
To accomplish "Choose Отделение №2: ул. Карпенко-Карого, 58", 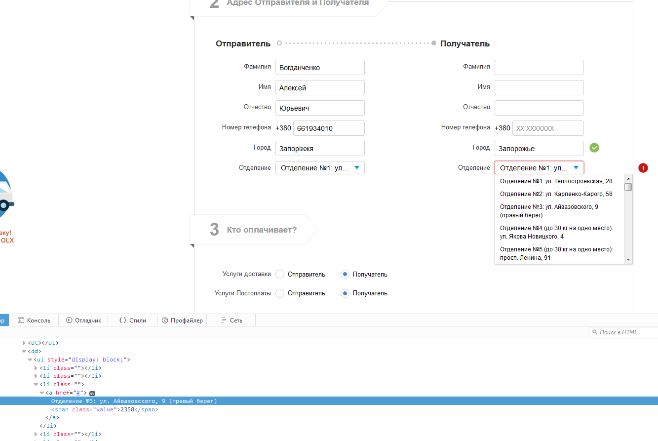I will pyautogui.click(x=556, y=194).
